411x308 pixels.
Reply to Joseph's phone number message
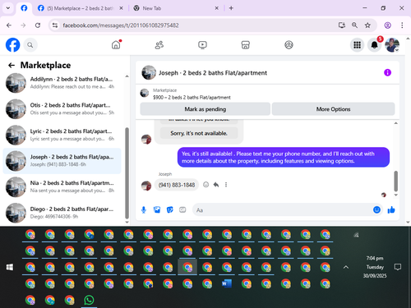pos(216,185)
